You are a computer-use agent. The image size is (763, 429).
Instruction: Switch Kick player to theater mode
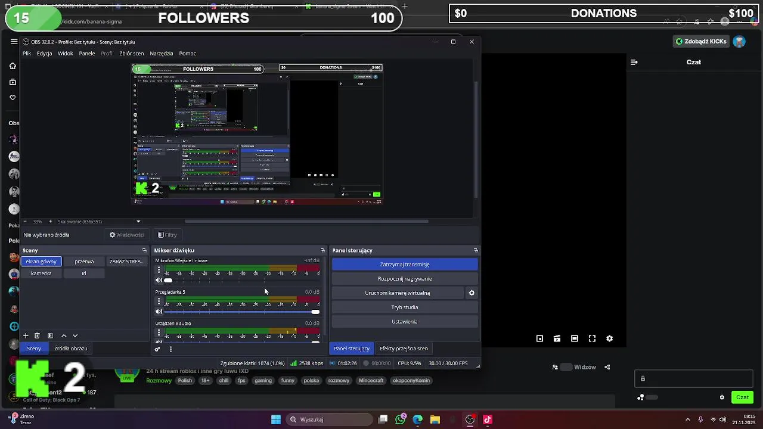(575, 338)
